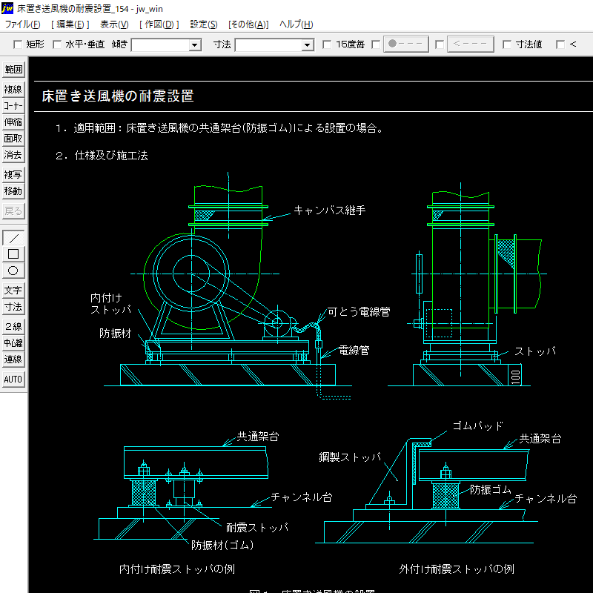Click the キャンバス継手 label in drawing
Viewport: 593px width, 593px height.
pos(329,211)
